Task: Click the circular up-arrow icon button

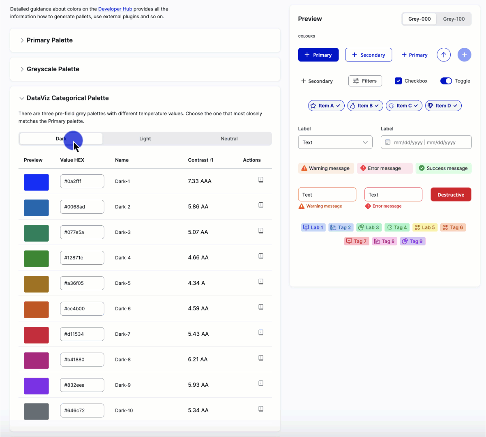Action: [443, 55]
